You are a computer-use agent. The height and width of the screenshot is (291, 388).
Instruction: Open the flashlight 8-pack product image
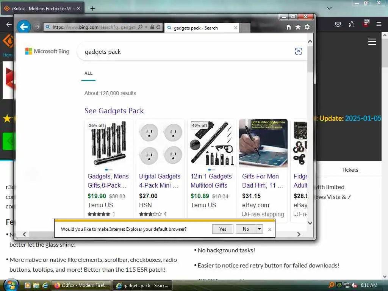(x=109, y=143)
